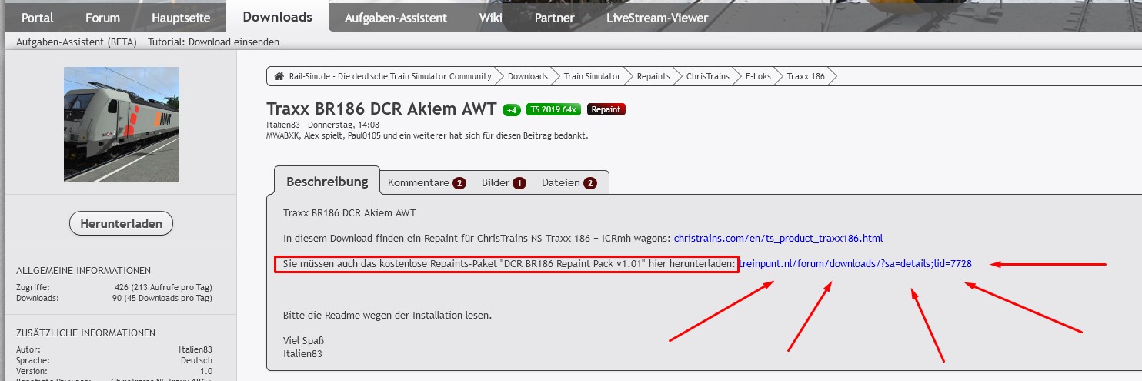Open Aufgaben-Assistent (BETA) sub-menu link
The image size is (1142, 381).
[76, 42]
